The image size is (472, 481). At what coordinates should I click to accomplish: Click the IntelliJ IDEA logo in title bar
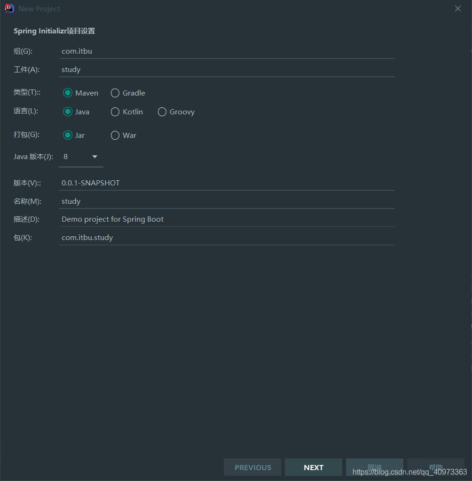(x=9, y=8)
